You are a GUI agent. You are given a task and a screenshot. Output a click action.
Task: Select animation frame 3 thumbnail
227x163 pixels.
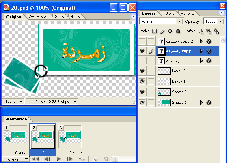pyautogui.click(x=70, y=137)
